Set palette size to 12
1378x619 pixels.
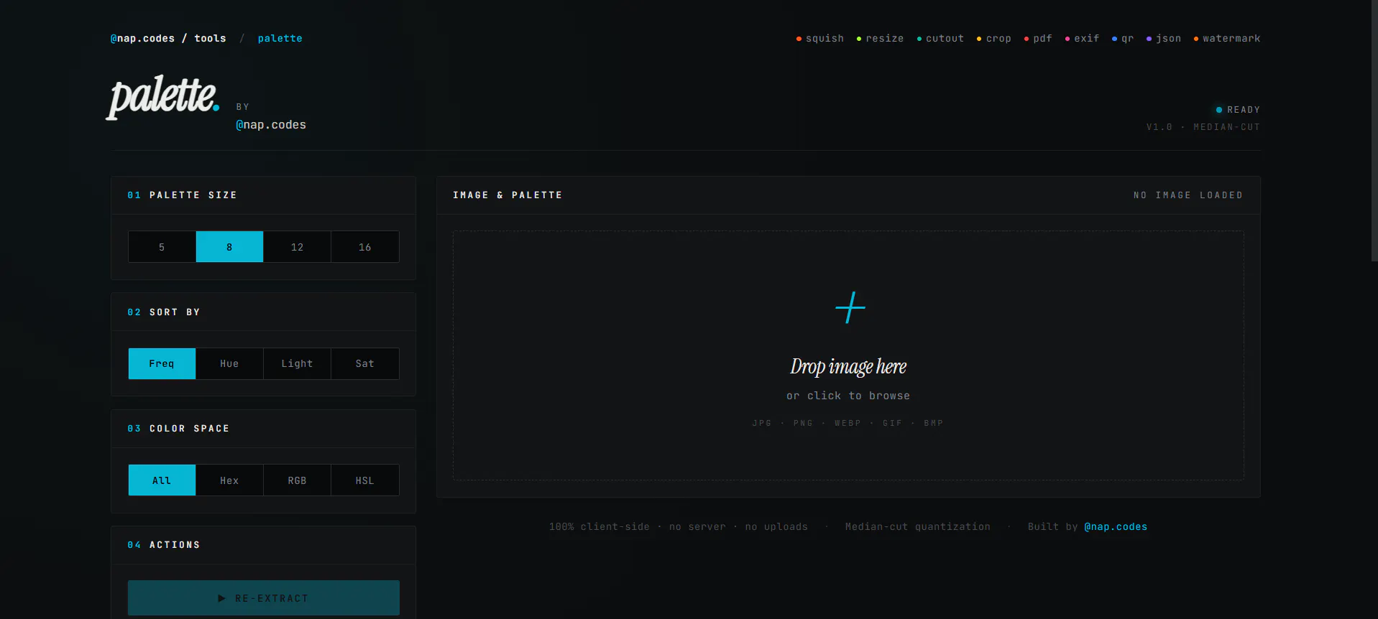pyautogui.click(x=297, y=247)
